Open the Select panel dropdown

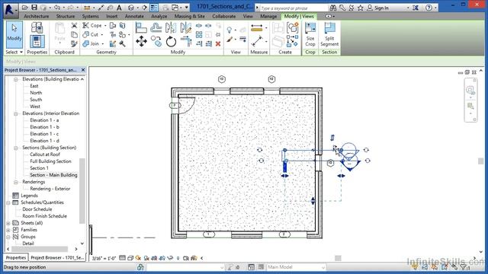click(x=14, y=53)
